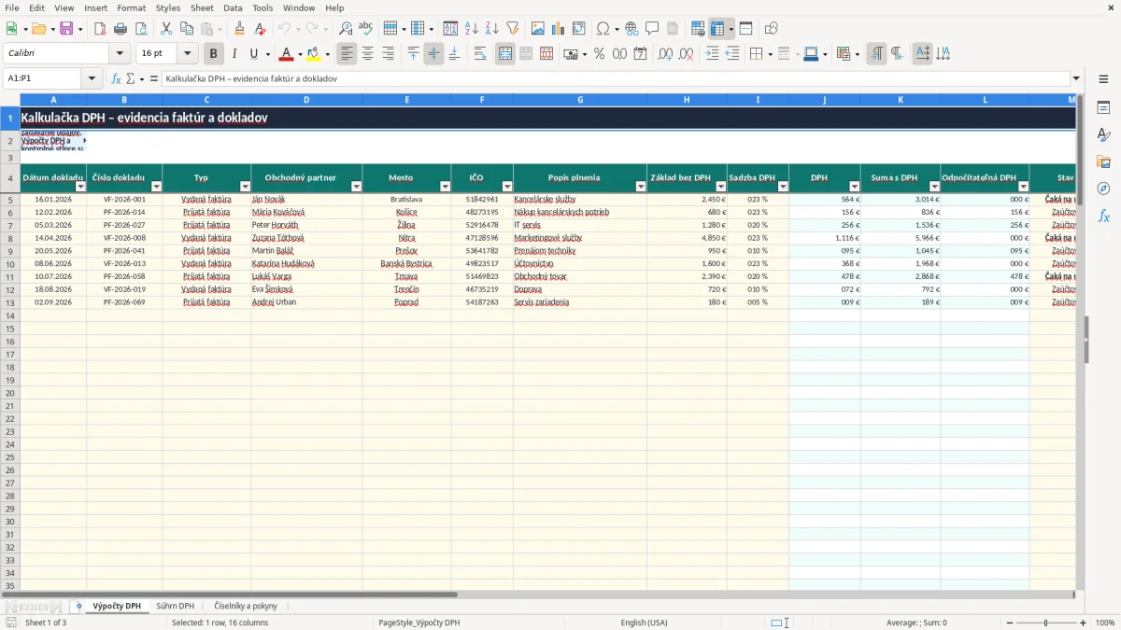Click the Print icon

point(120,29)
